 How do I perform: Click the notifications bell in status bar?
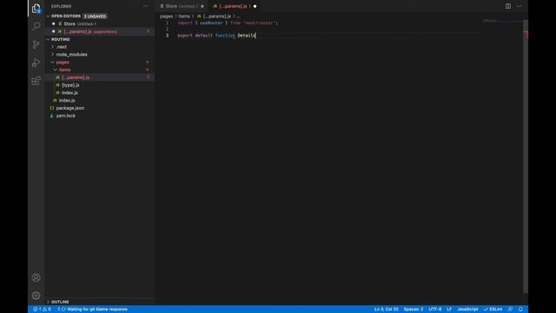[520, 310]
